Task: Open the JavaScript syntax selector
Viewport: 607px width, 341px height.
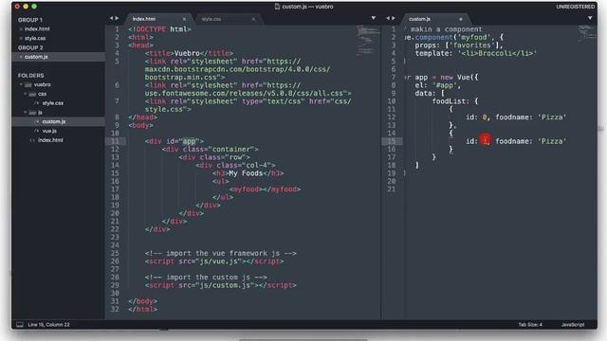Action: pyautogui.click(x=573, y=324)
